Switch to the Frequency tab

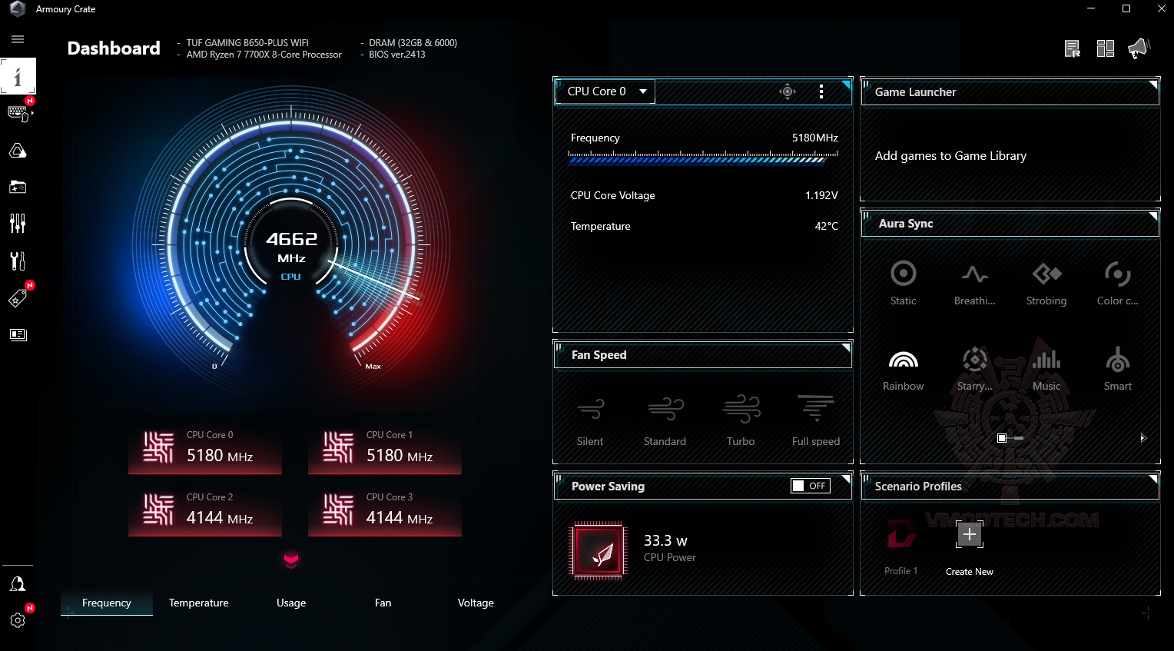click(x=107, y=603)
